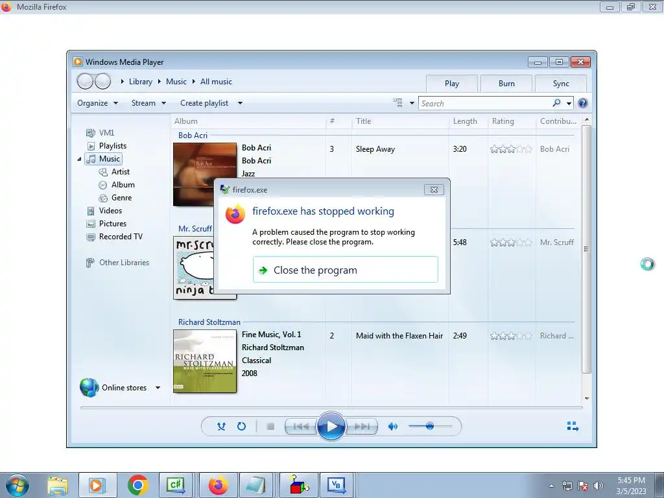
Task: Click the Stop button
Action: 270,427
